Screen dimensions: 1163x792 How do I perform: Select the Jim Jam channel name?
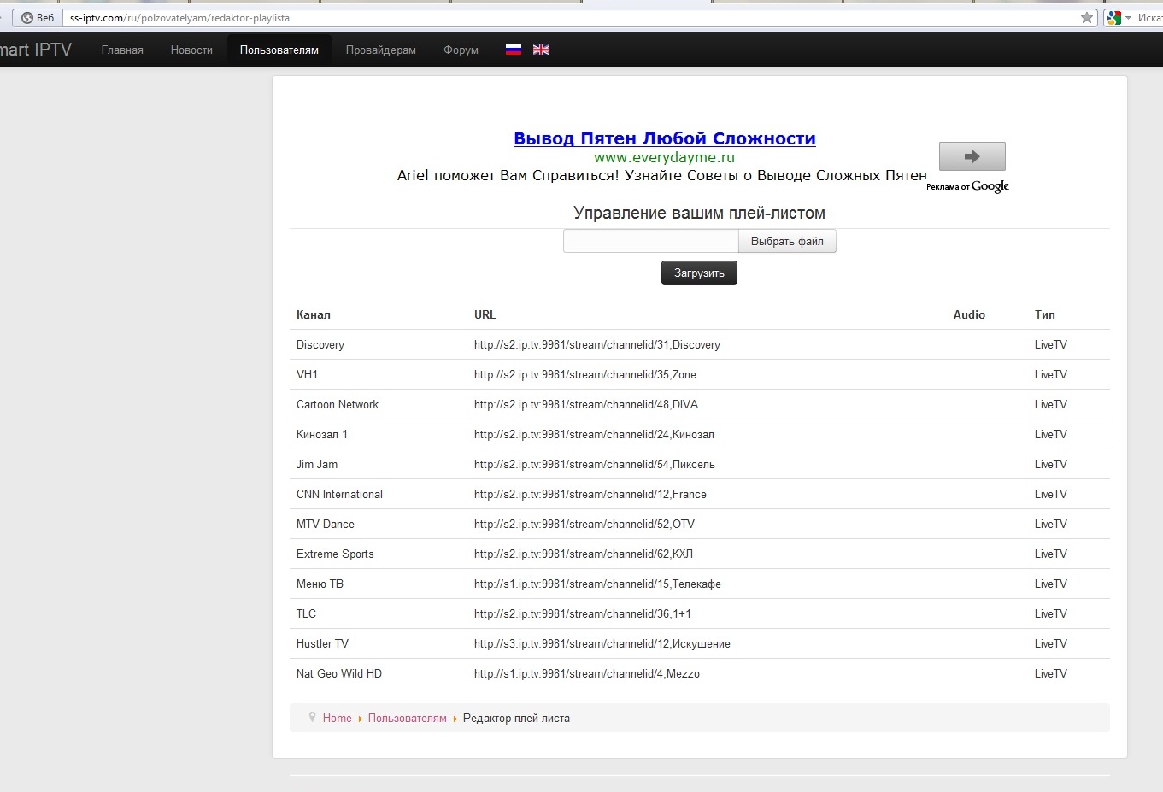(x=317, y=464)
